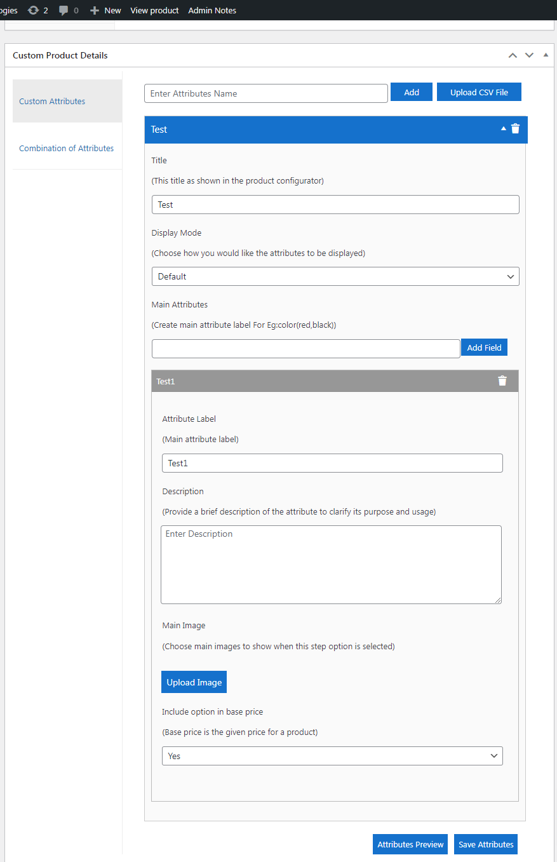Screen dimensions: 557x862
Task: Delete the Test1 field with the trash icon
Action: click(x=502, y=380)
